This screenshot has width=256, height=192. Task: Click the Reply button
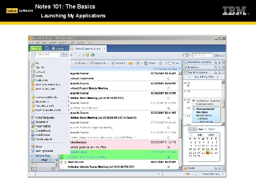pyautogui.click(x=80, y=63)
